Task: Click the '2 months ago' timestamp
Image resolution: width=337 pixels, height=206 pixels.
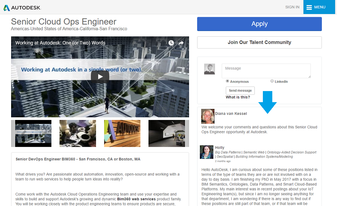Action: point(223,161)
